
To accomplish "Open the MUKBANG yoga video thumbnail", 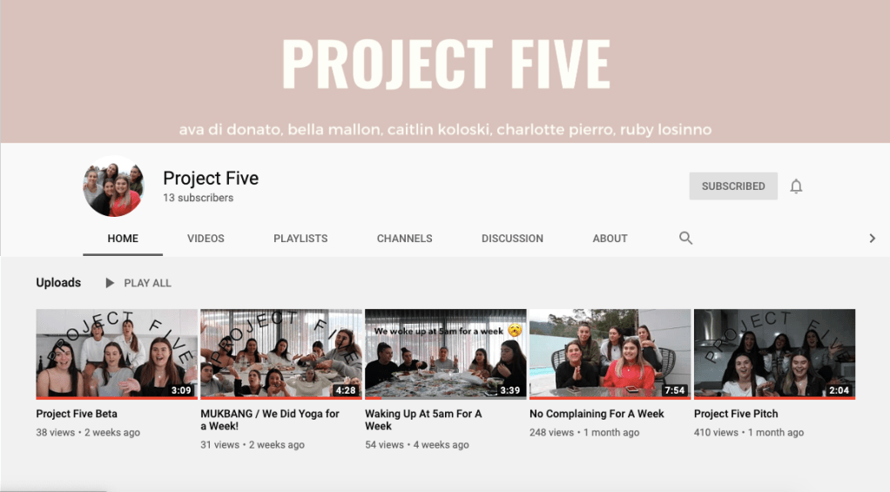I will pos(281,354).
